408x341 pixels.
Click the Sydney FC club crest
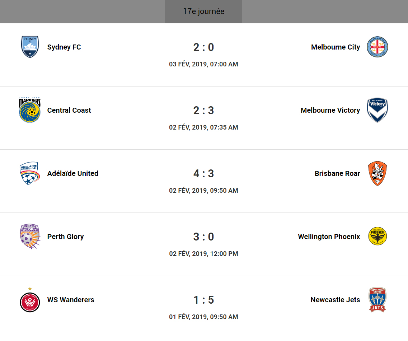click(x=30, y=47)
